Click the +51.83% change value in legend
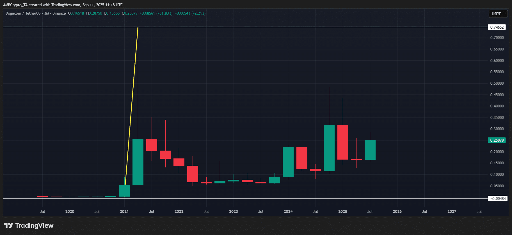Screen dimensions: 512x235 click(164, 13)
